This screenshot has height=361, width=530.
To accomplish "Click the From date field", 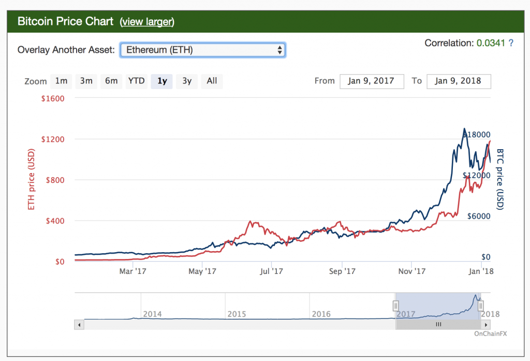I will [372, 81].
